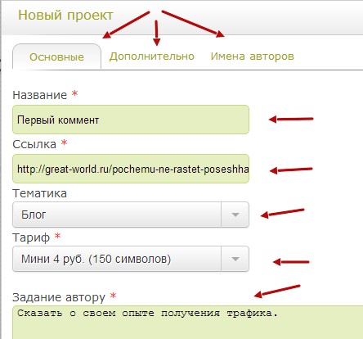Click the arrow of the Тематика dropdown
The width and height of the screenshot is (363, 339).
click(235, 215)
